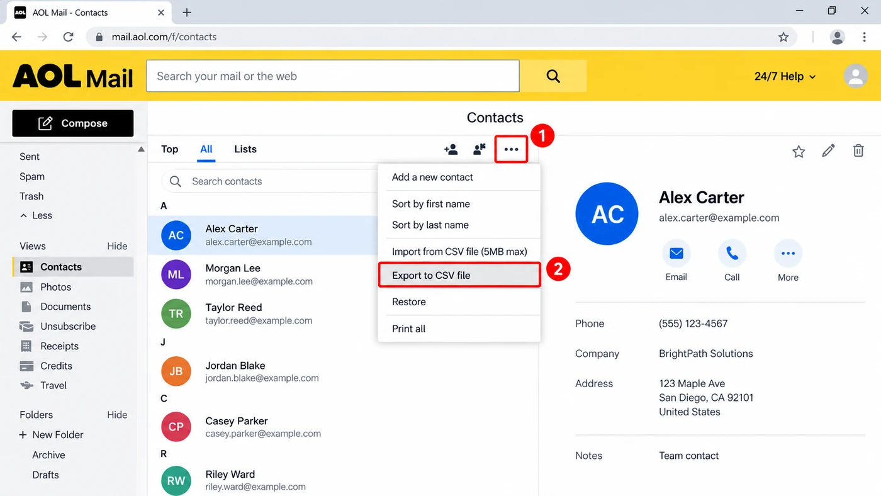Click the three-dot contacts options icon
The height and width of the screenshot is (496, 881).
pos(511,150)
